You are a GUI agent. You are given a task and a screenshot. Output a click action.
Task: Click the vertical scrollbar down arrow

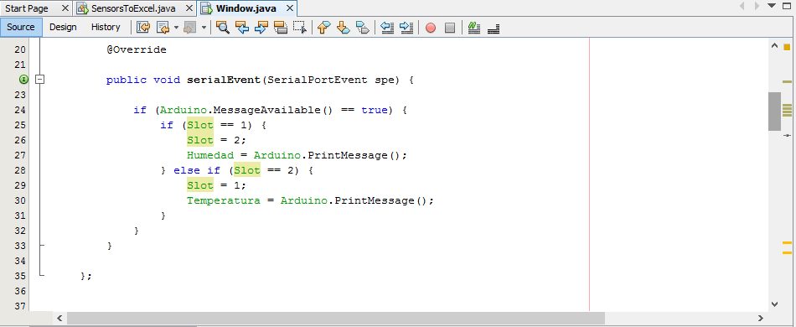(x=774, y=304)
